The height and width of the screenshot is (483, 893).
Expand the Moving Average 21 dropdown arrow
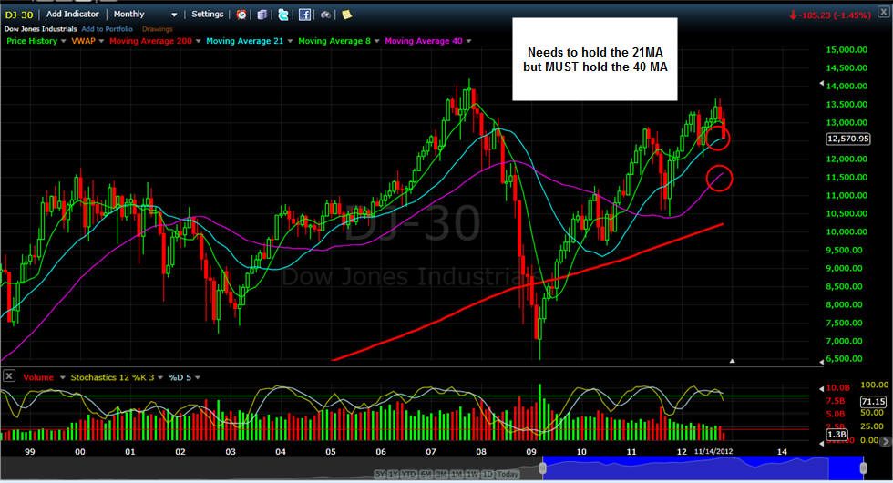[290, 41]
